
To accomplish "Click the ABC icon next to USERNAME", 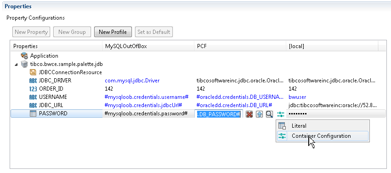I will click(x=33, y=97).
